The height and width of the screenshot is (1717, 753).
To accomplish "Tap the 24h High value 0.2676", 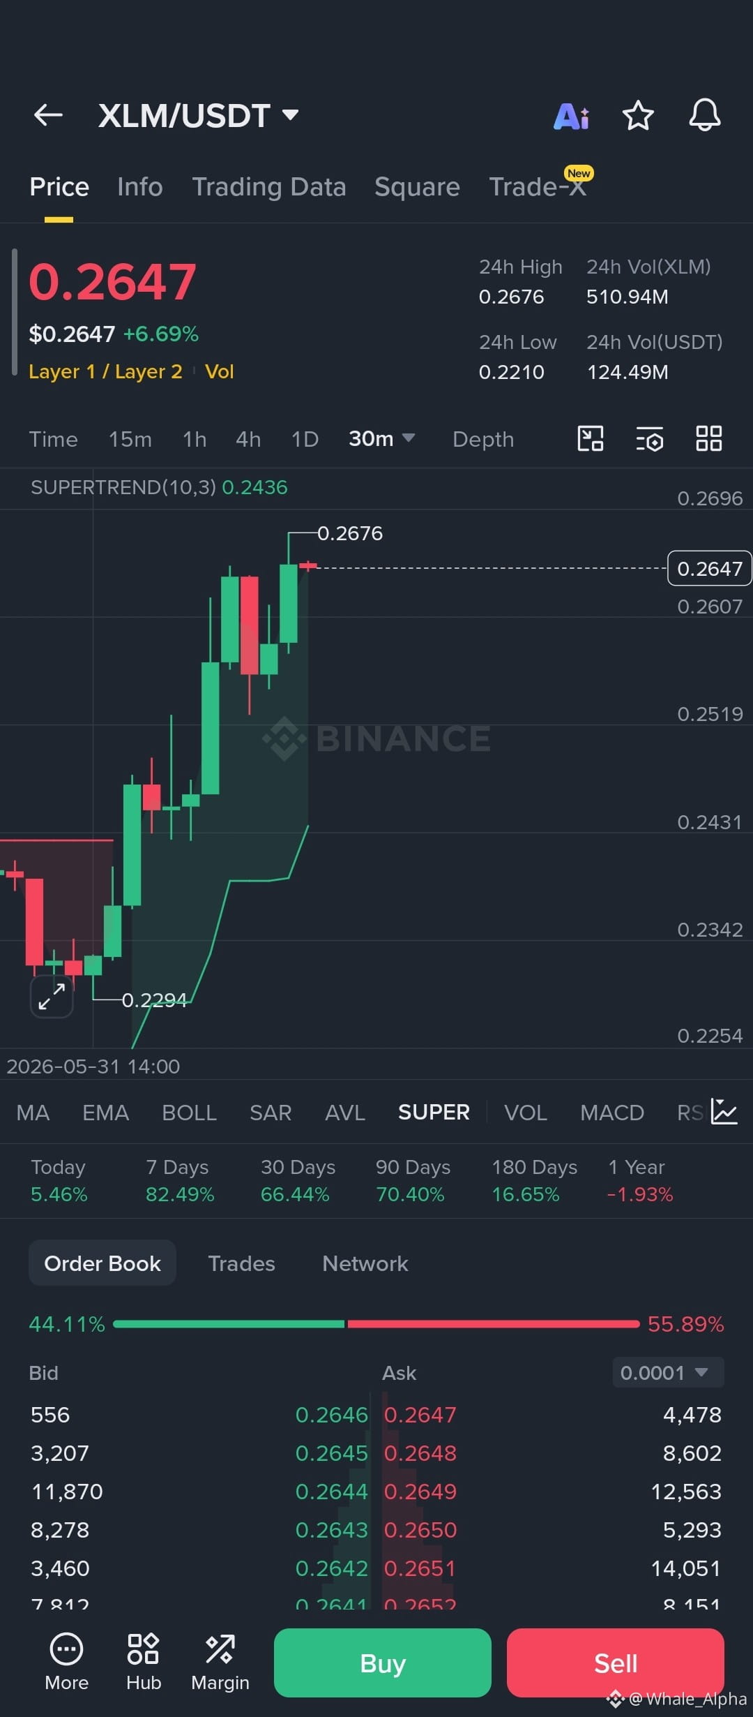I will 511,297.
